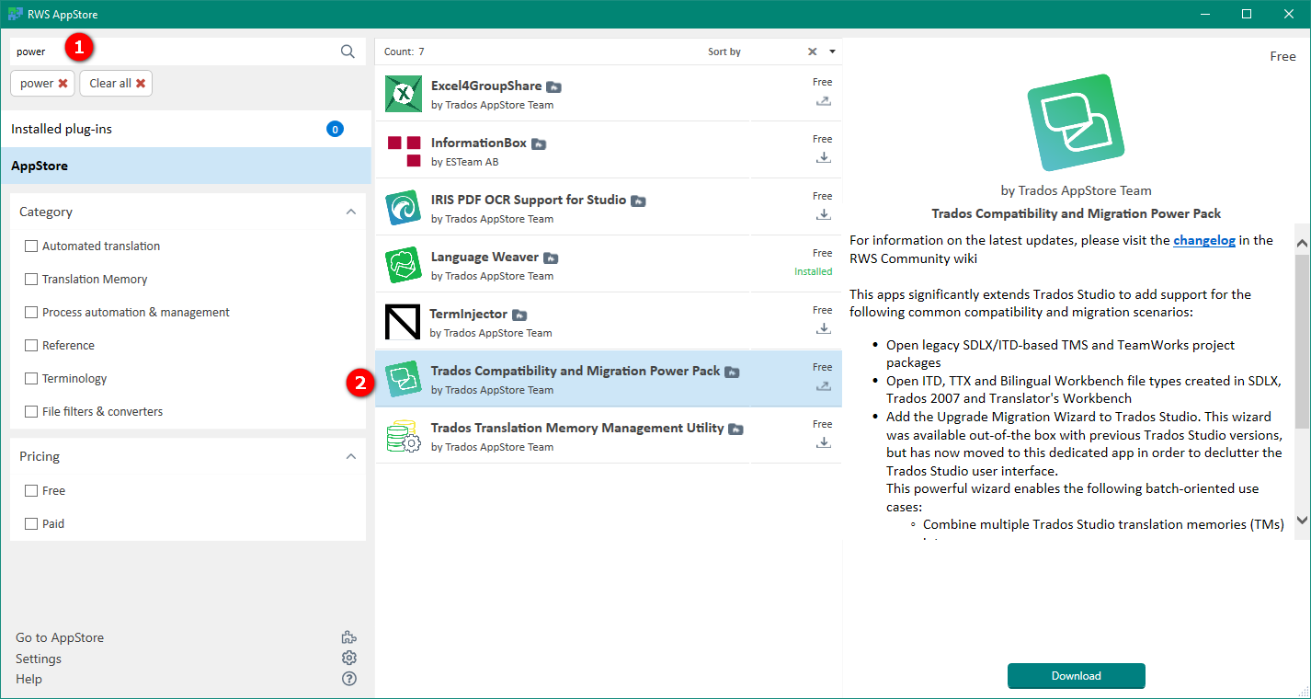1311x699 pixels.
Task: Click badge icon beside Translation Memory Management Utility title
Action: (x=735, y=429)
